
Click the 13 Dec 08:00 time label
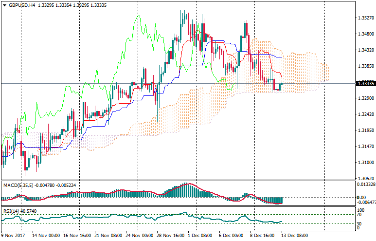tap(295, 235)
